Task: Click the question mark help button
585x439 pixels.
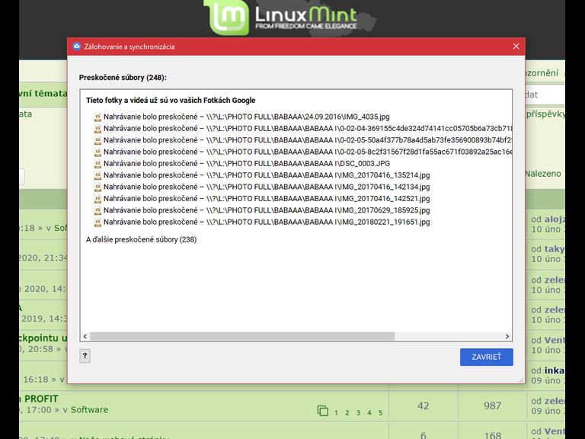Action: pyautogui.click(x=85, y=356)
